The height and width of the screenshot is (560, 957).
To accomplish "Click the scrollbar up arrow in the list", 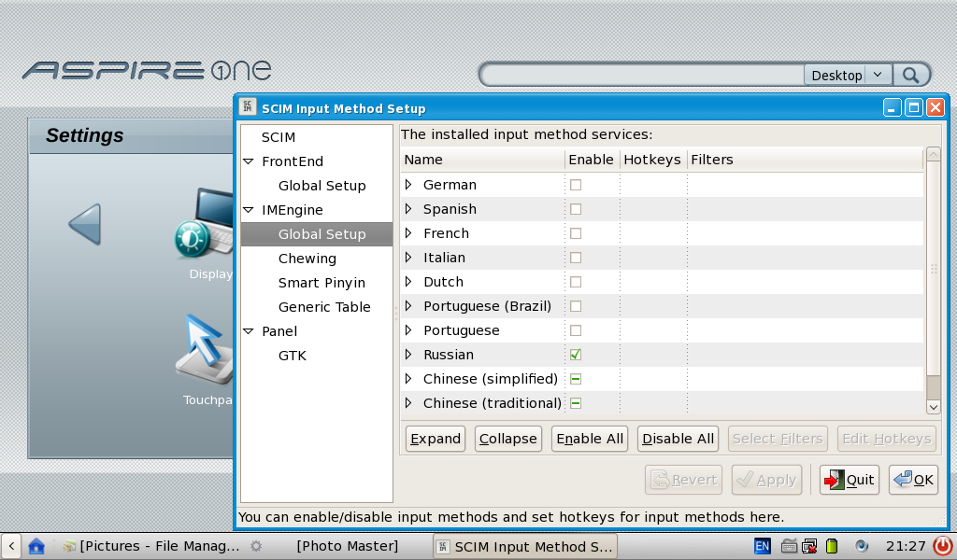I will 934,154.
